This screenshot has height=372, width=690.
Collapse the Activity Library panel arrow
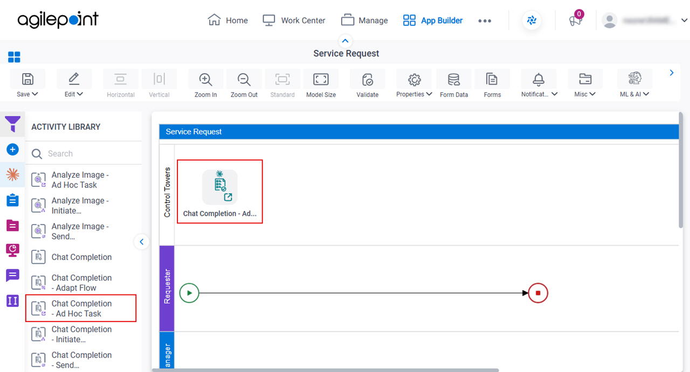coord(141,242)
